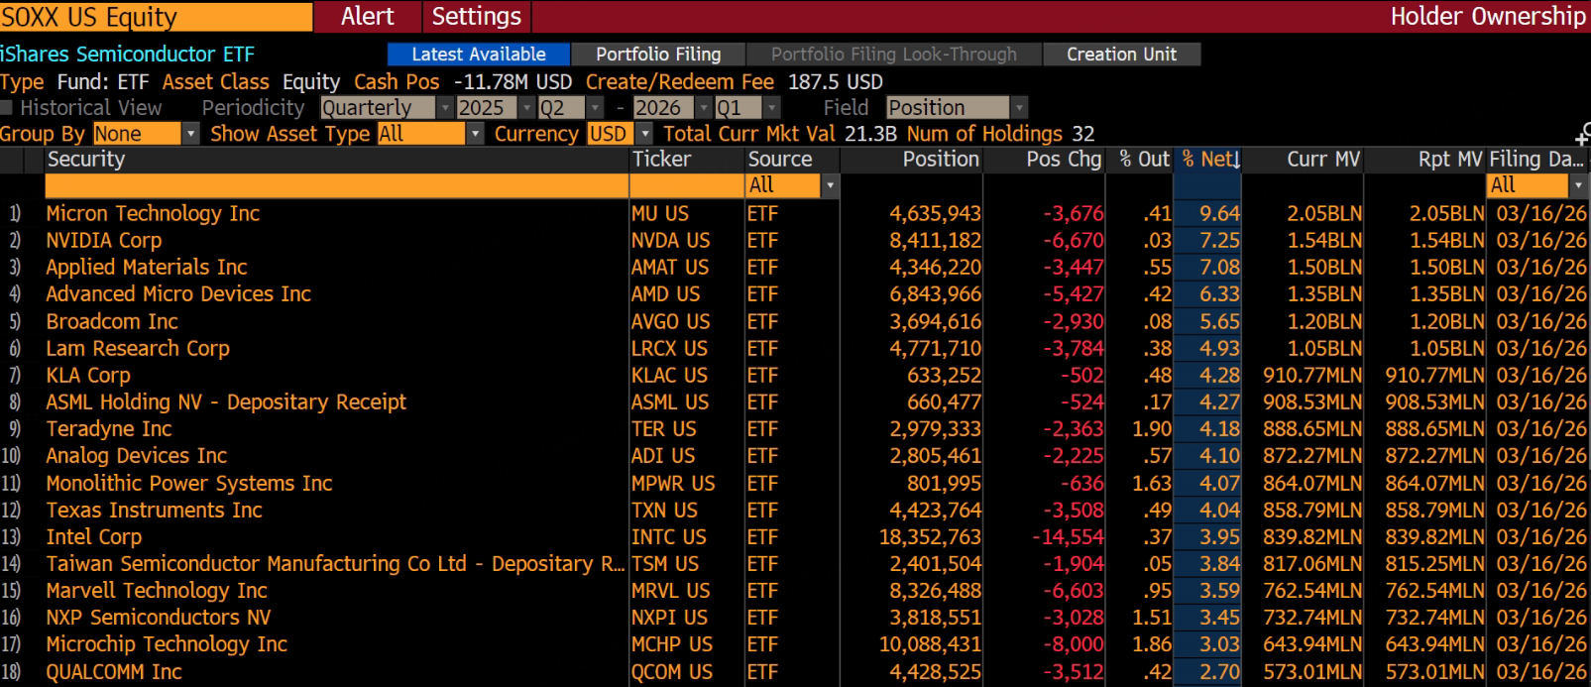
Task: Select Taiwan Semiconductor Manufacturing Co Ltd row
Action: [795, 563]
